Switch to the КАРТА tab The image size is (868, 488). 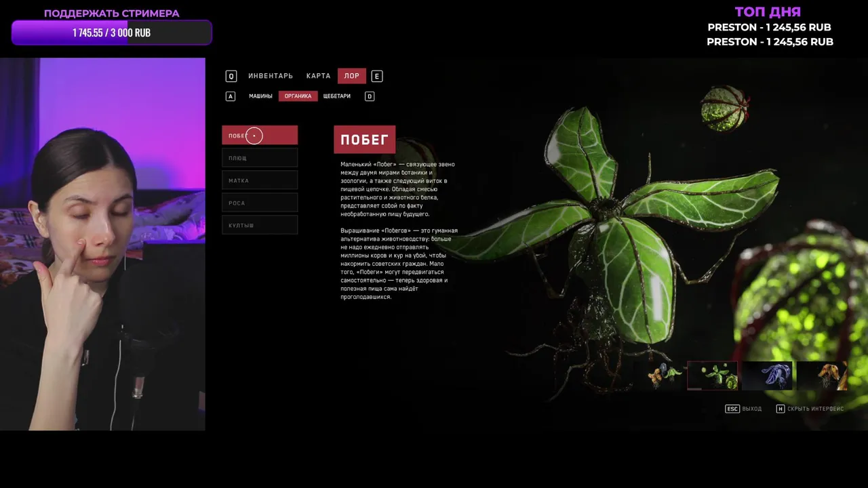[318, 76]
